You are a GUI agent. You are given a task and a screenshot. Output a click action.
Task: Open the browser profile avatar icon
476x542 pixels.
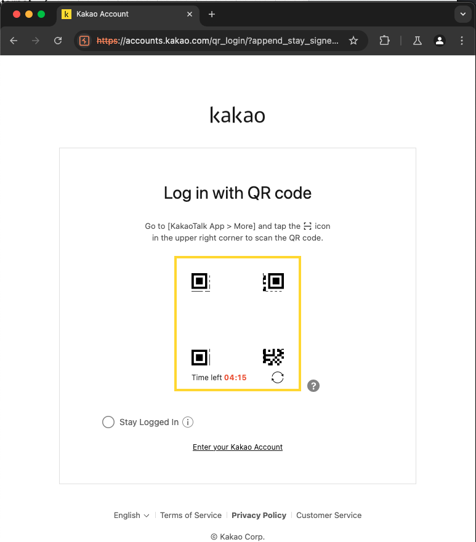[440, 41]
